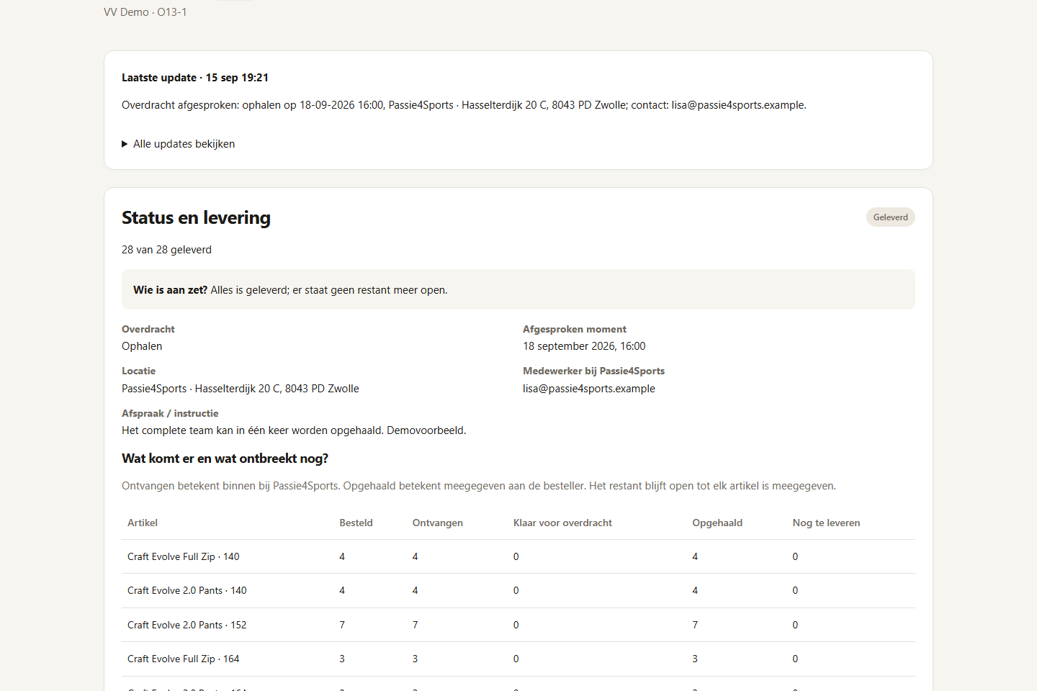Click the 'Afgesproken moment' label
The width and height of the screenshot is (1037, 691).
pyautogui.click(x=575, y=329)
